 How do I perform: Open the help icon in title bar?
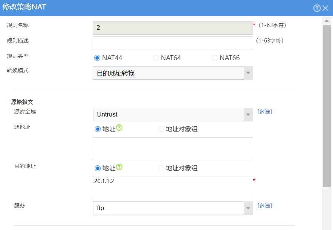point(317,8)
